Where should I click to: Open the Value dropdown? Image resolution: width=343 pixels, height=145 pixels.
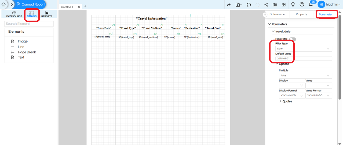point(319,86)
